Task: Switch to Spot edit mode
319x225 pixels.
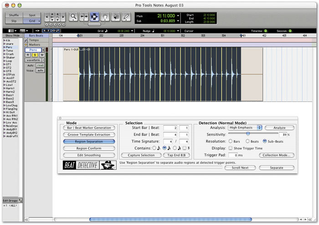Action: coord(32,15)
